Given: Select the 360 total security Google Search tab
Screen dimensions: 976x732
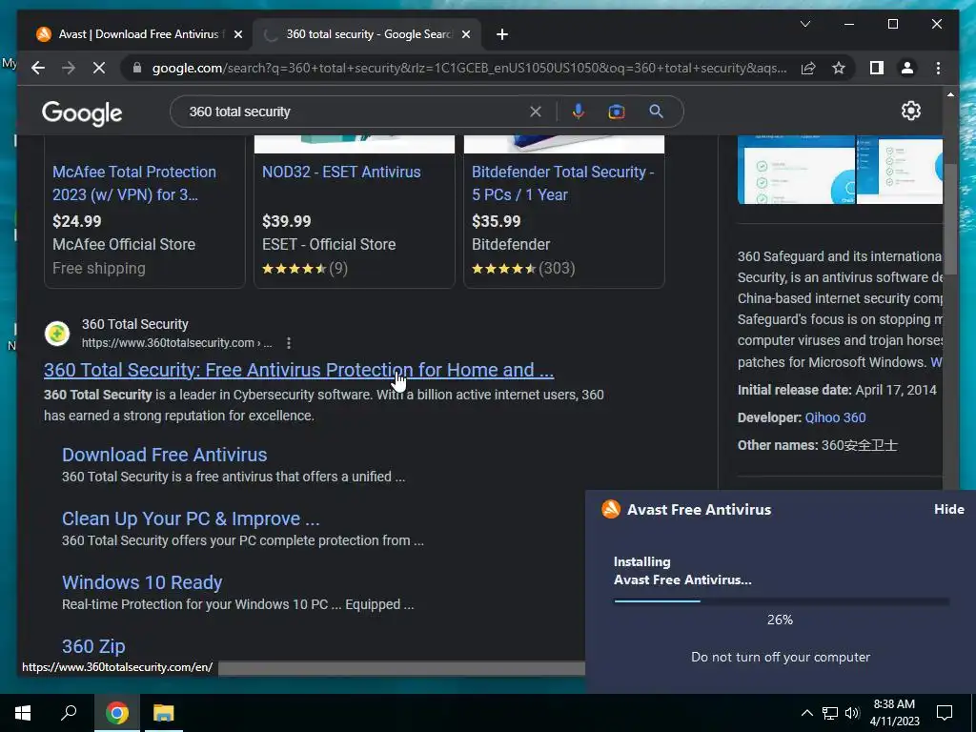Looking at the screenshot, I should click(x=367, y=34).
